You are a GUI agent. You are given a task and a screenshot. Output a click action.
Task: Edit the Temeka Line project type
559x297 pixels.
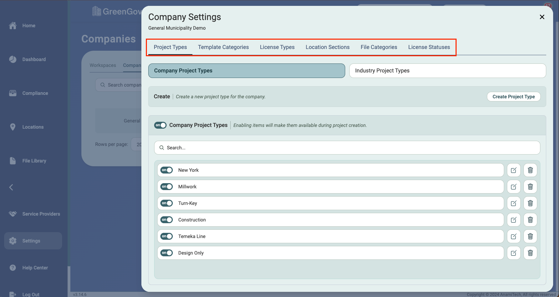point(513,236)
